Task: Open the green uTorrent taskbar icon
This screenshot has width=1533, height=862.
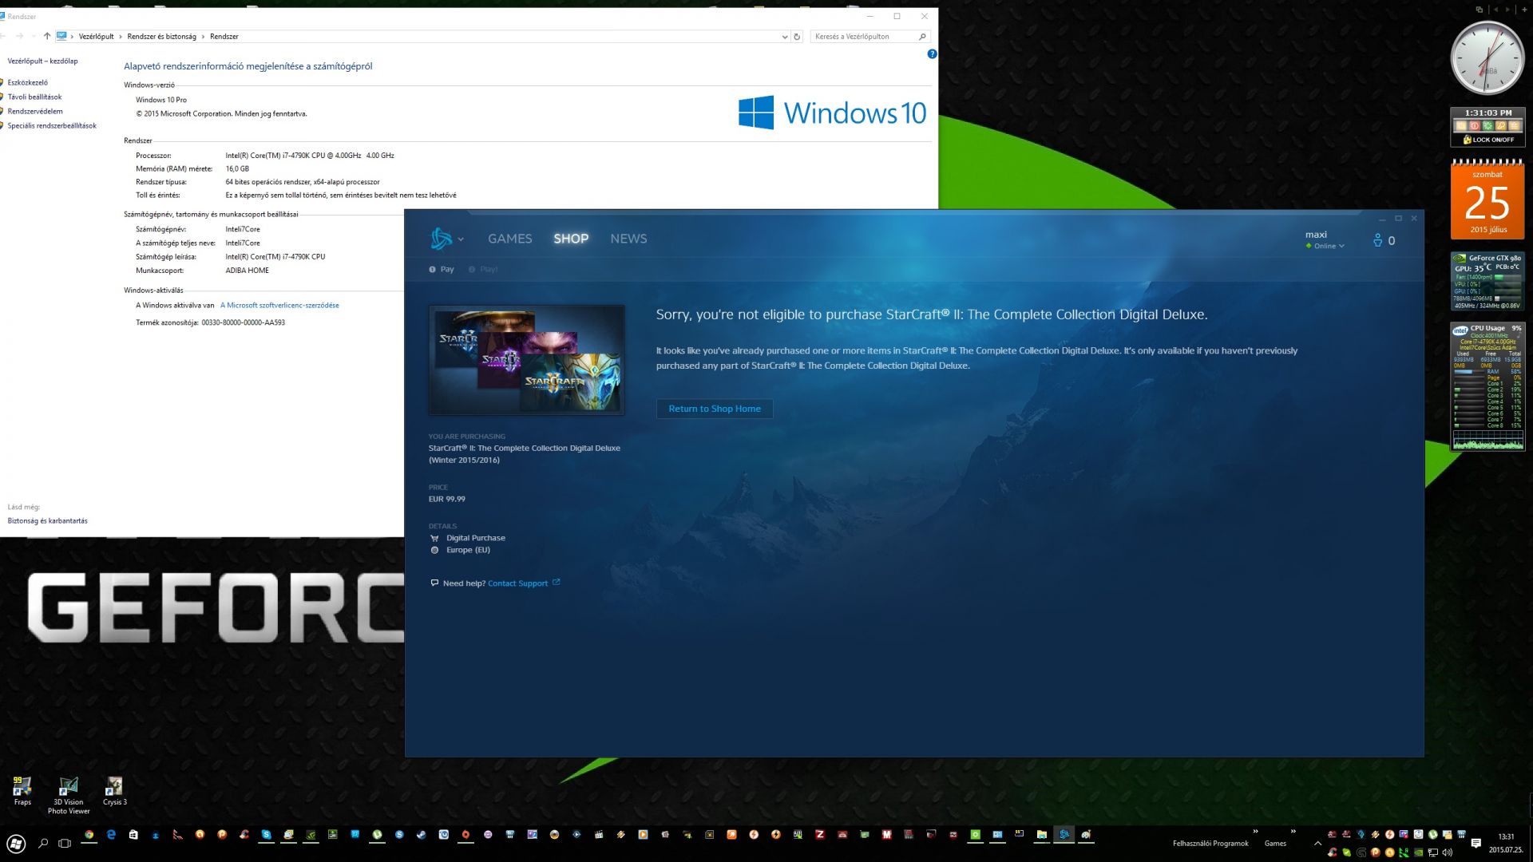Action: point(377,835)
